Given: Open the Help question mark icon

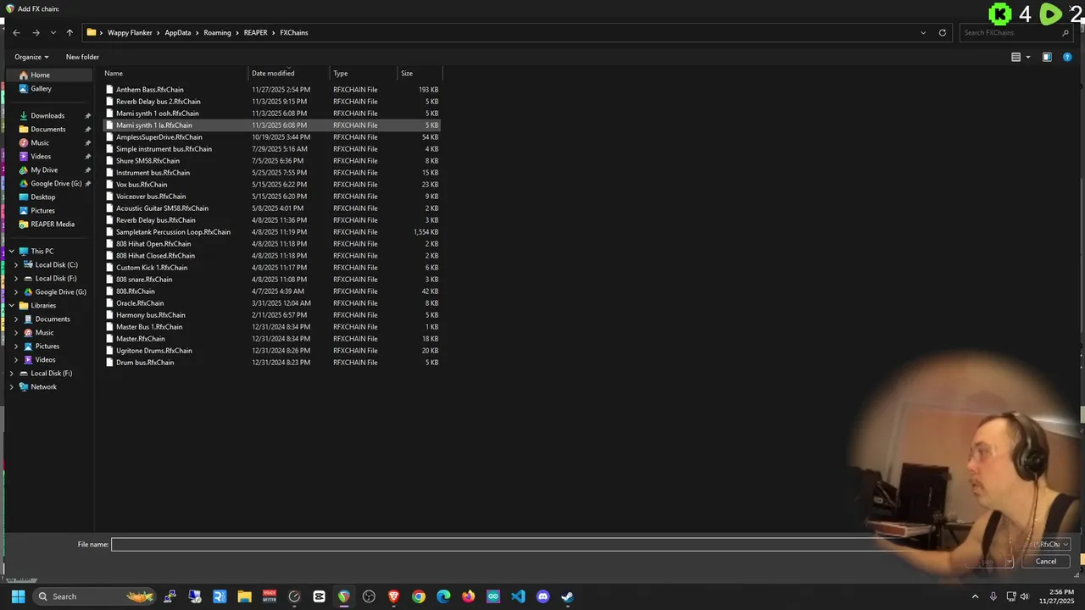Looking at the screenshot, I should point(1067,57).
